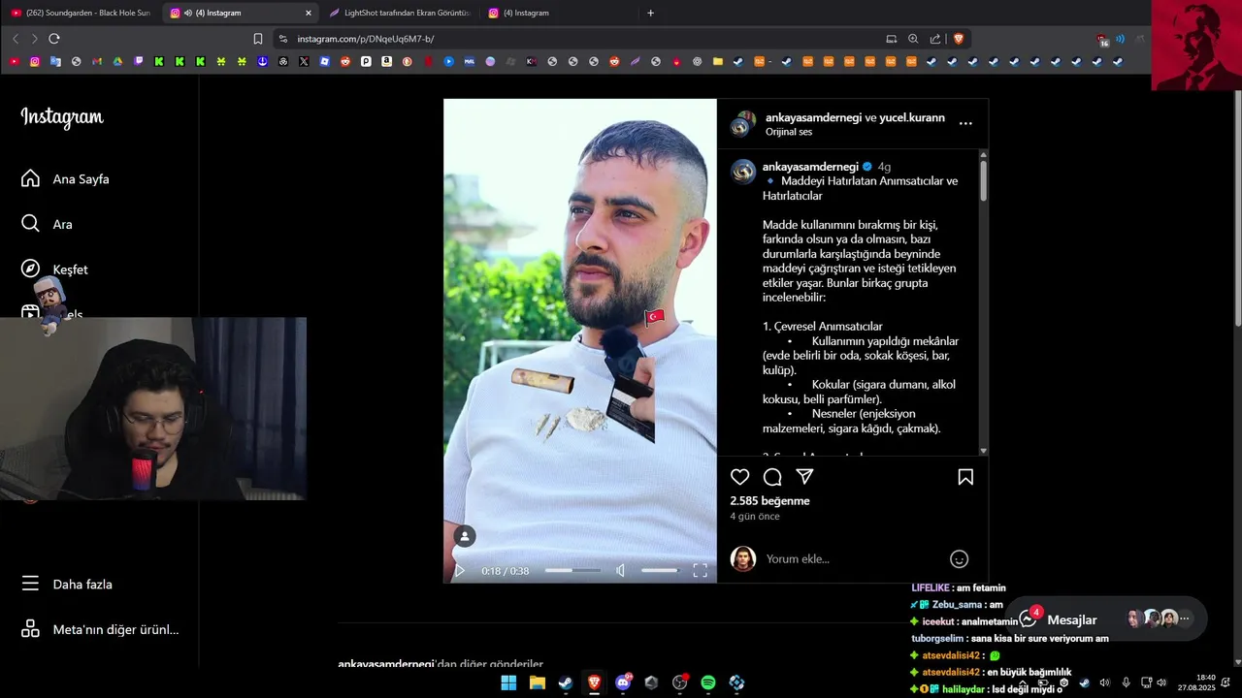1242x698 pixels.
Task: Open the Ara search item
Action: [x=47, y=224]
